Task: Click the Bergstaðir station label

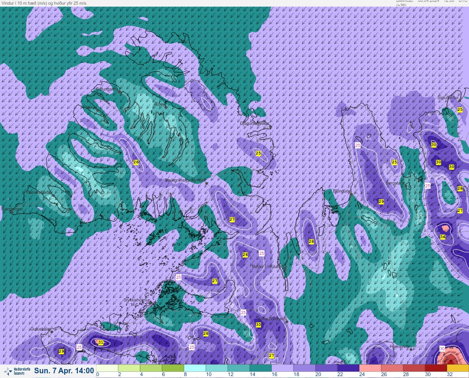Action: [395, 183]
